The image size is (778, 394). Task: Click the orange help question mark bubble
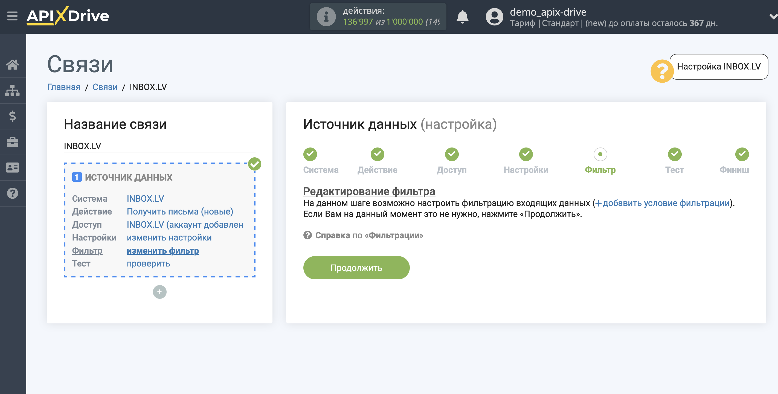(x=662, y=71)
